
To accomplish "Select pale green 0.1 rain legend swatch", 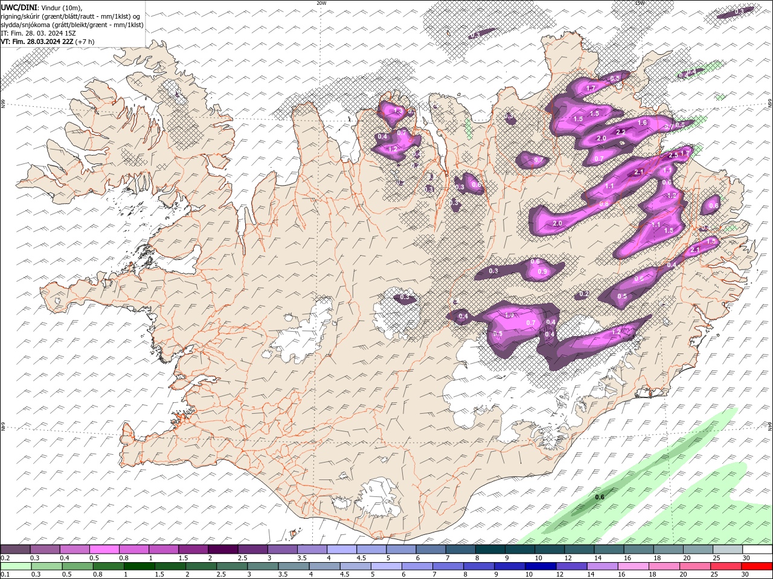I will tap(16, 566).
